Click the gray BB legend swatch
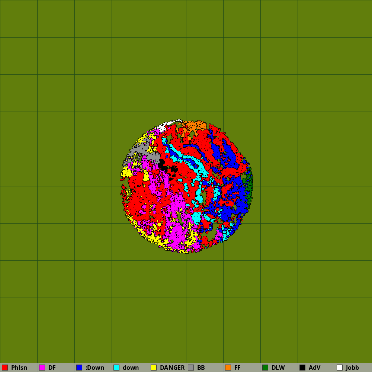 191,368
